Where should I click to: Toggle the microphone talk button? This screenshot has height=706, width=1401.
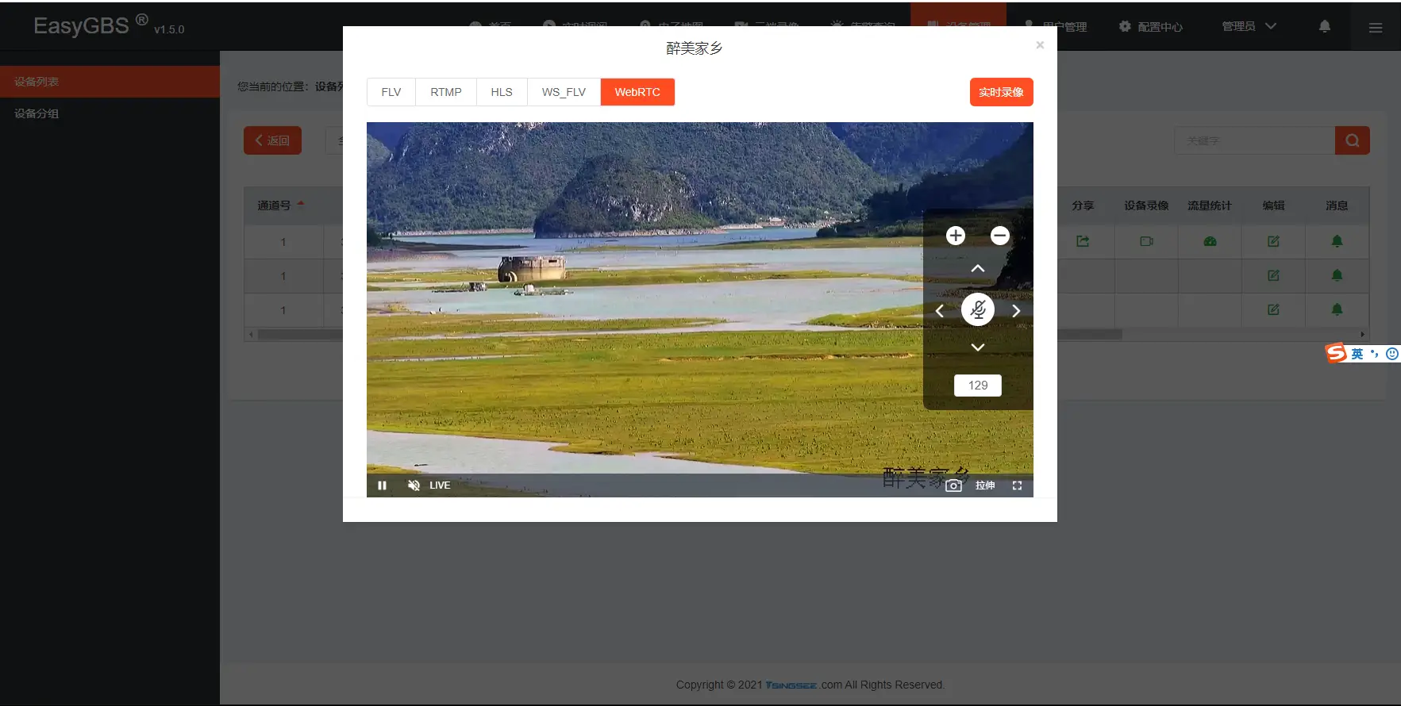pos(978,309)
